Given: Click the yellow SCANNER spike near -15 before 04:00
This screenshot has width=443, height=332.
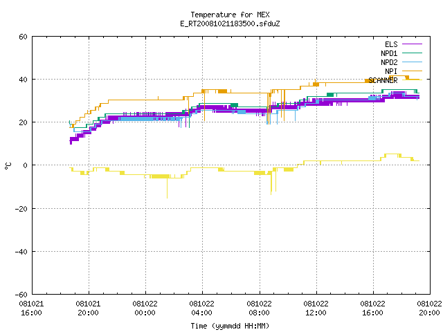Looking at the screenshot, I should click(x=167, y=187).
